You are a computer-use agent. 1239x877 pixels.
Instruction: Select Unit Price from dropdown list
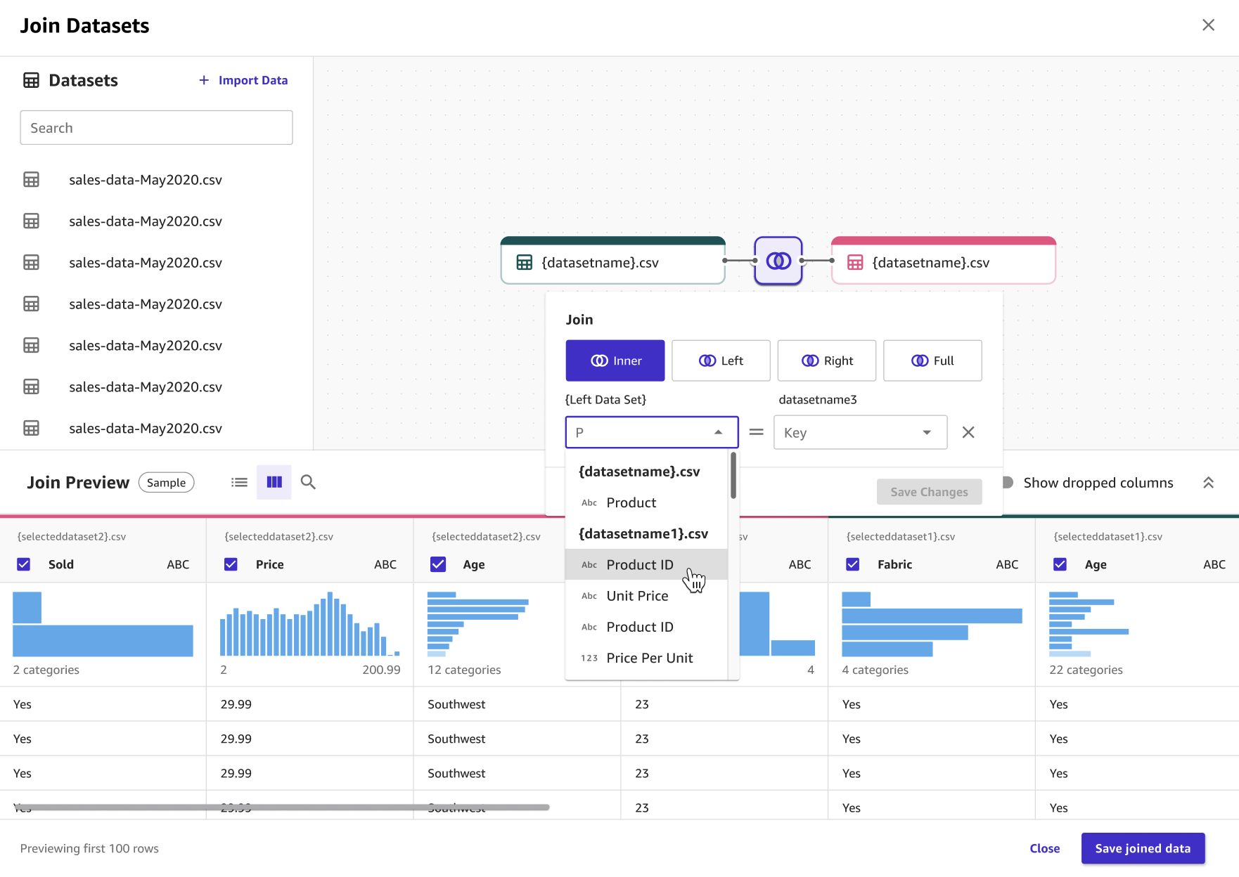point(637,596)
